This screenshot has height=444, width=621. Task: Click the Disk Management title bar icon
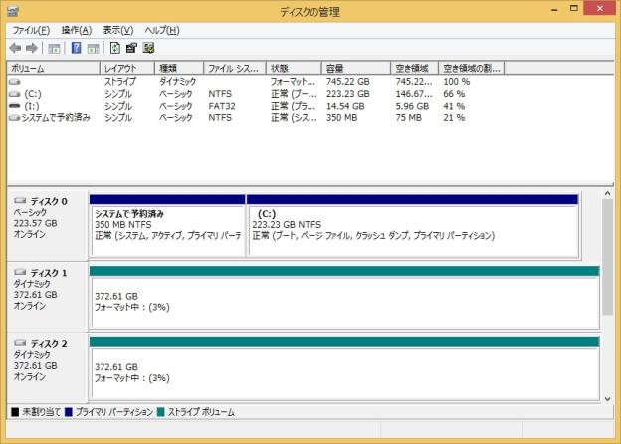(x=13, y=11)
